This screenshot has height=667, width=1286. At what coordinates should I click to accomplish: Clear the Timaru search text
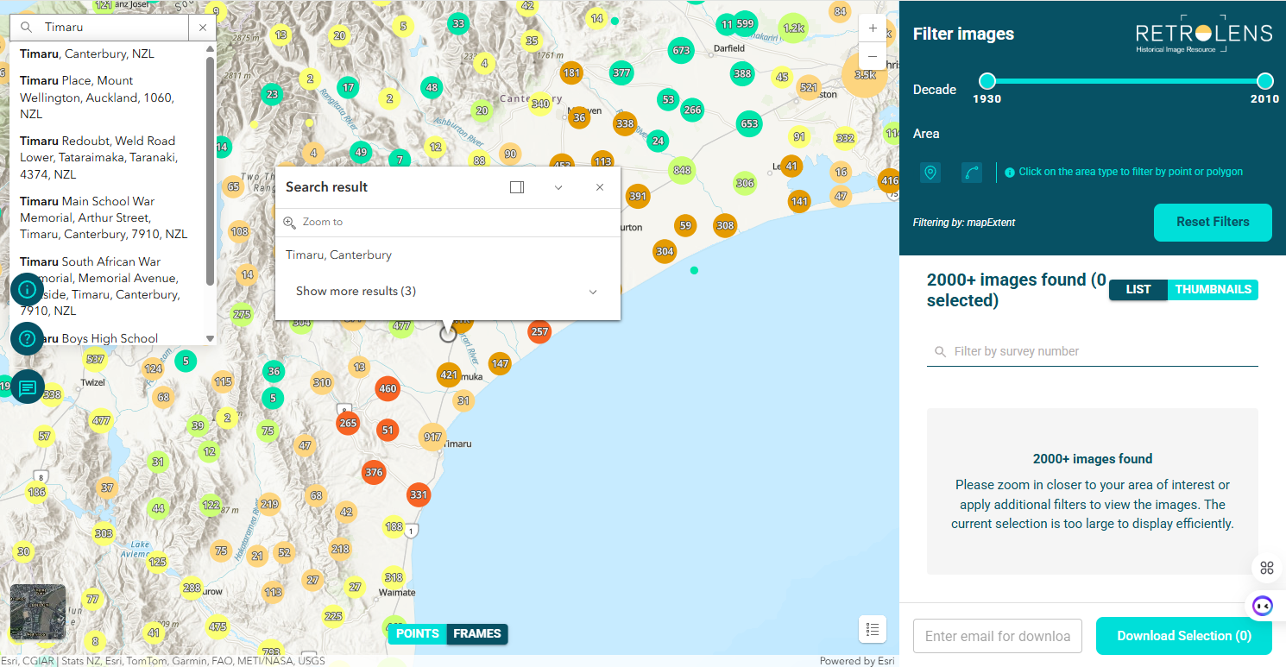[x=202, y=28]
